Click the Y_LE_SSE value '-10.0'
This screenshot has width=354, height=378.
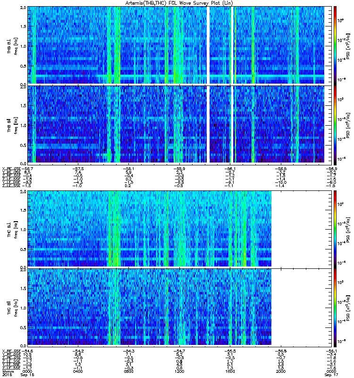(x=280, y=182)
